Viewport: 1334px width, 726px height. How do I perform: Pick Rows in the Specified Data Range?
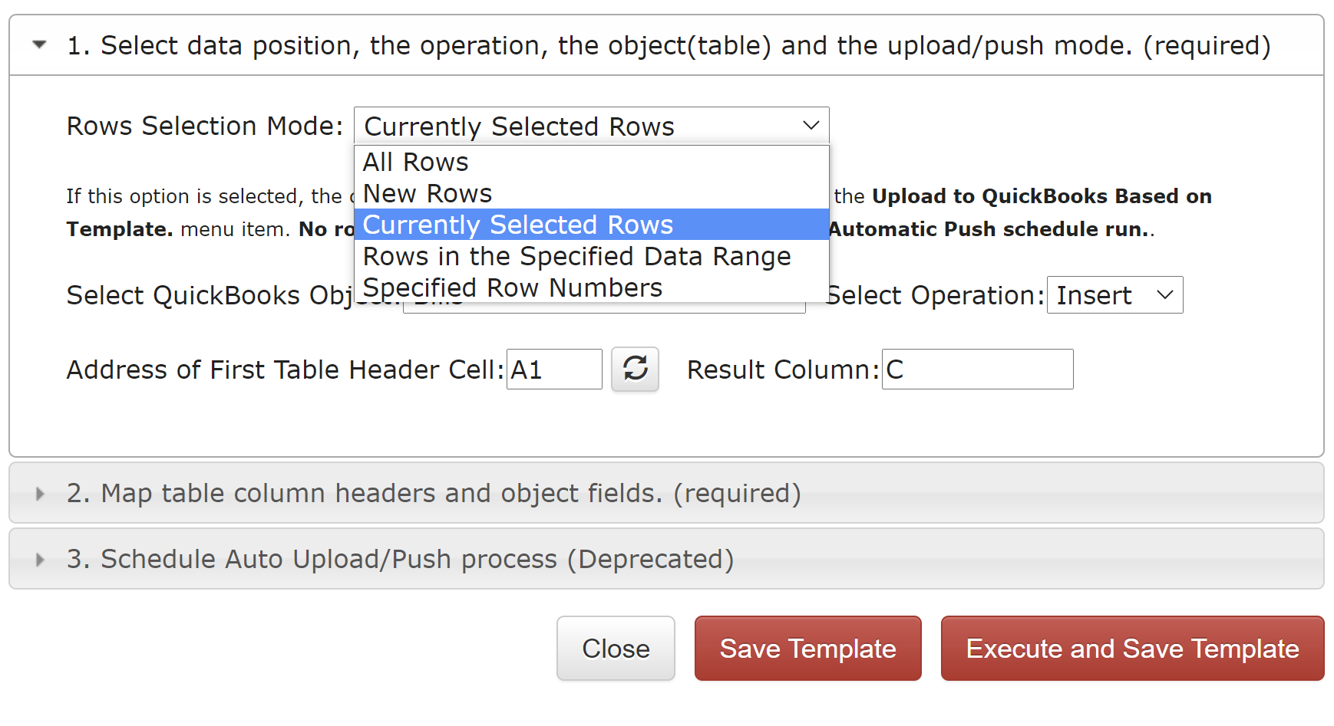click(591, 256)
